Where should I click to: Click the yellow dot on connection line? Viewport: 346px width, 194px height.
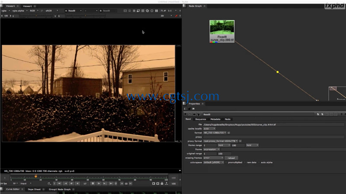[277, 72]
